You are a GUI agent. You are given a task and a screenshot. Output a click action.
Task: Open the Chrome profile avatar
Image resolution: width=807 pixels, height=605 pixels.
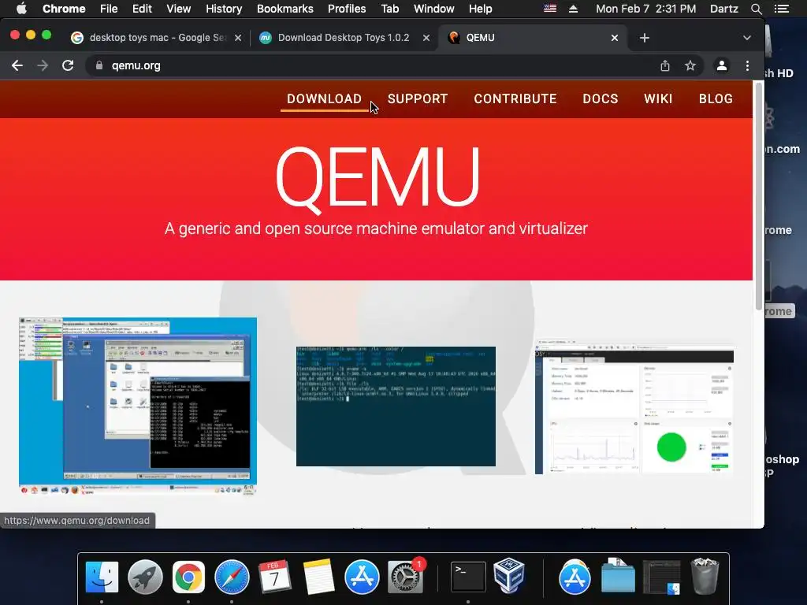click(722, 65)
